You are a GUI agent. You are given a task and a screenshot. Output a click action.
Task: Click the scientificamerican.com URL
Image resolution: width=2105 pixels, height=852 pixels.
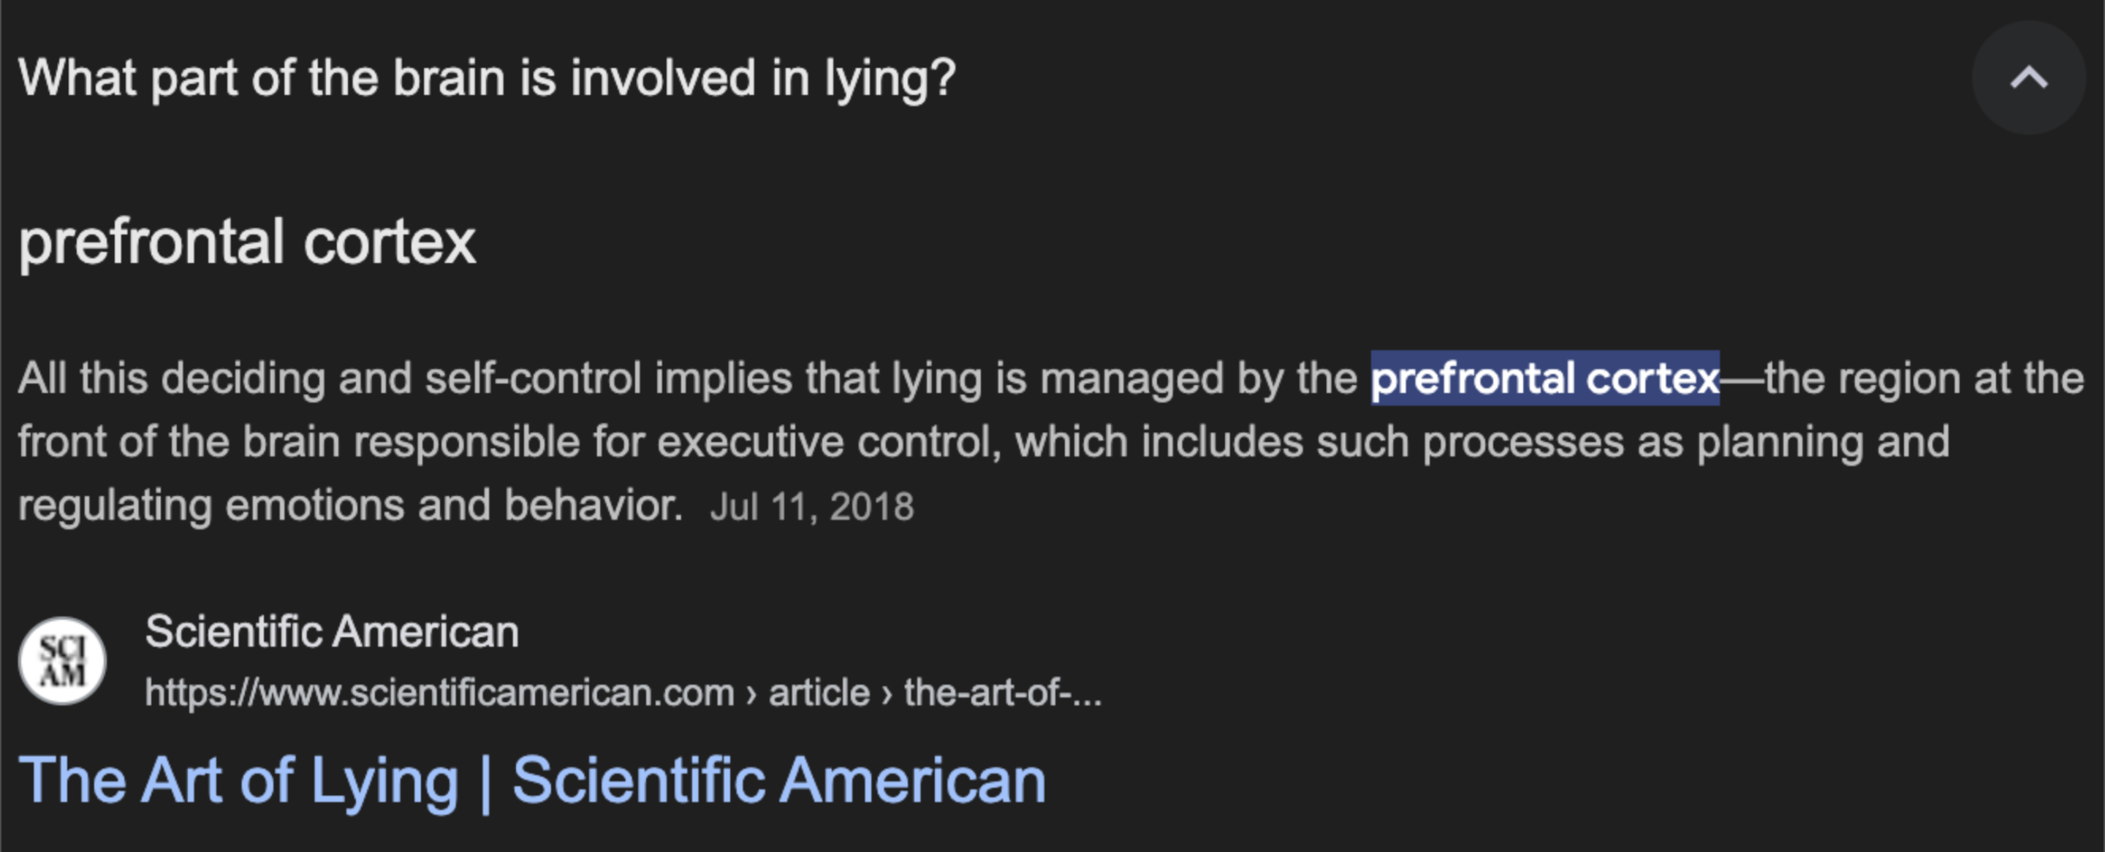click(x=439, y=693)
